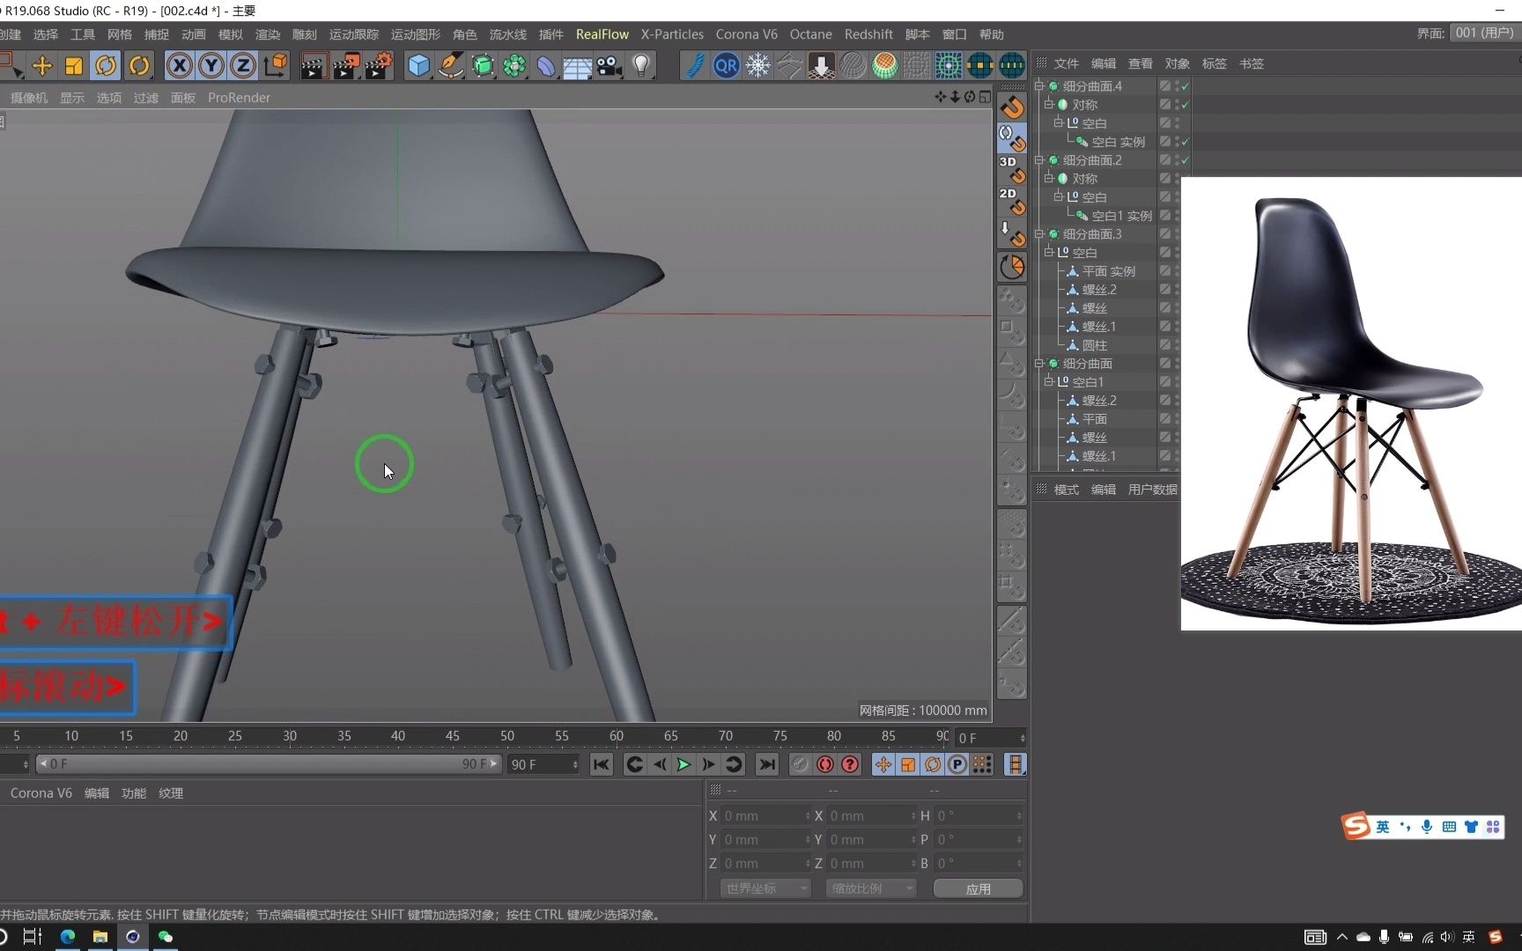This screenshot has width=1522, height=951.
Task: Enable visibility checkmark on 细分曲面.2
Action: [1185, 159]
